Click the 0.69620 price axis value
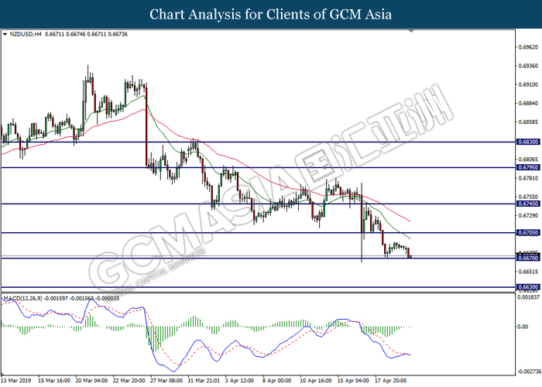 pos(528,47)
